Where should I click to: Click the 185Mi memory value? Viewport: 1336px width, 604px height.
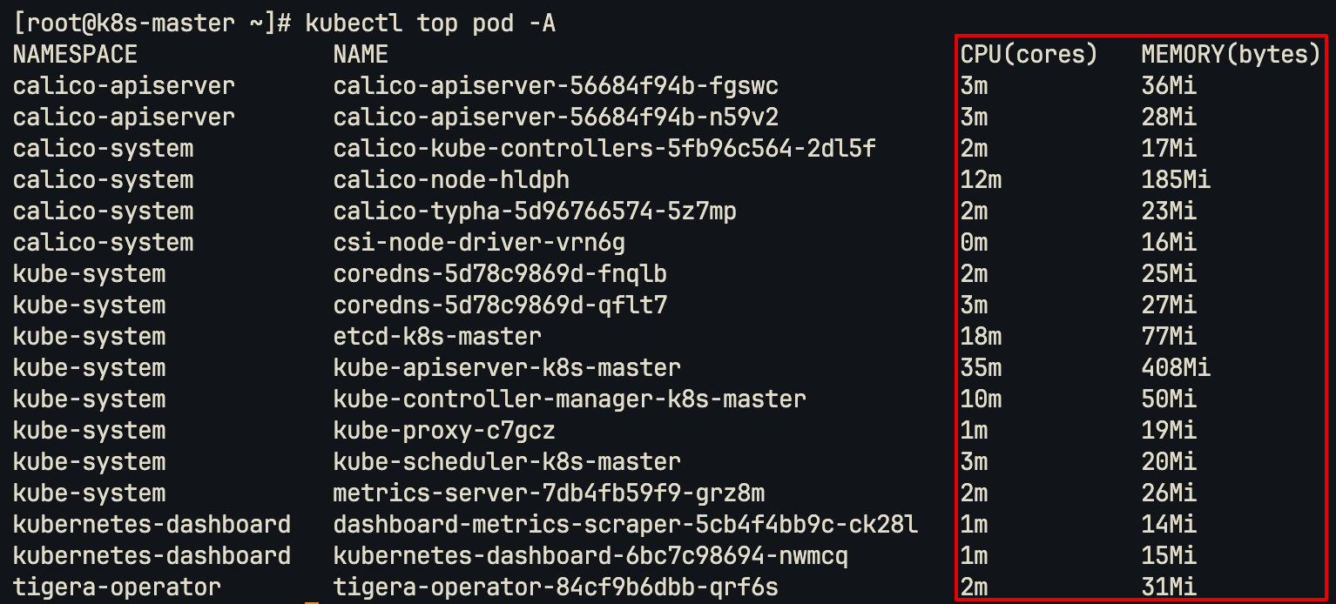(1176, 180)
